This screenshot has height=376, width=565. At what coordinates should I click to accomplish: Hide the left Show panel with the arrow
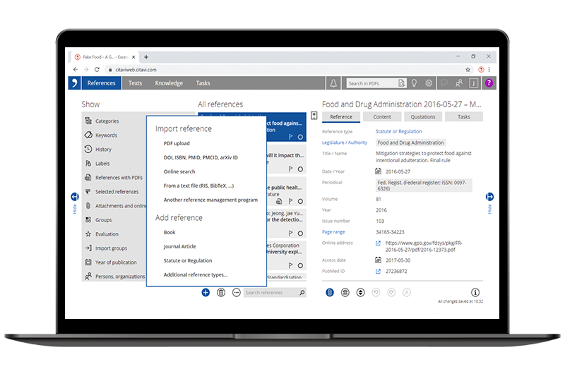pos(75,196)
